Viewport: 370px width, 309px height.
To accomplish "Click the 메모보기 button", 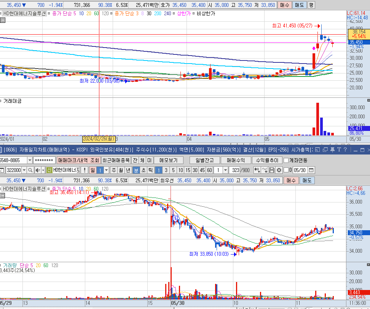I will point(169,160).
